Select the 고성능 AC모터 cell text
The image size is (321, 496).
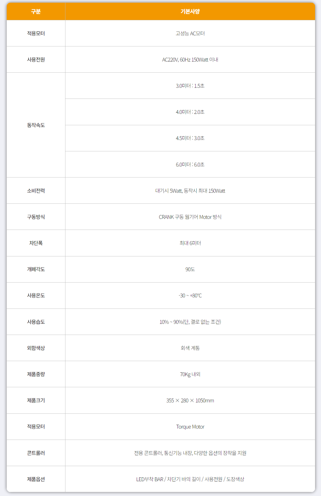(190, 34)
